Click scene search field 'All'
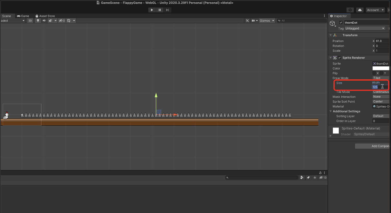The height and width of the screenshot is (213, 391). 302,21
